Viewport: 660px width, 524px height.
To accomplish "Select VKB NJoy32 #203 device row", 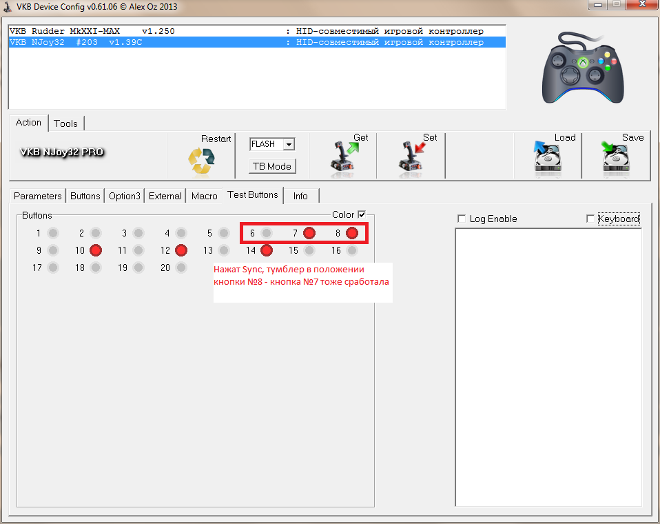I will pyautogui.click(x=257, y=42).
